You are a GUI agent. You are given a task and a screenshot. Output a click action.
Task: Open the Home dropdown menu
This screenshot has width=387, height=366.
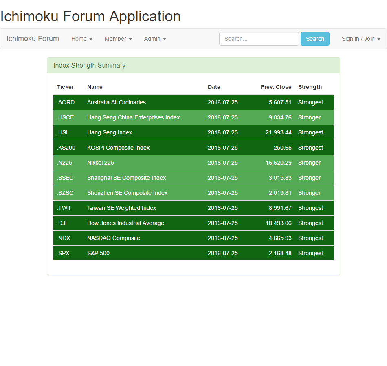coord(81,39)
